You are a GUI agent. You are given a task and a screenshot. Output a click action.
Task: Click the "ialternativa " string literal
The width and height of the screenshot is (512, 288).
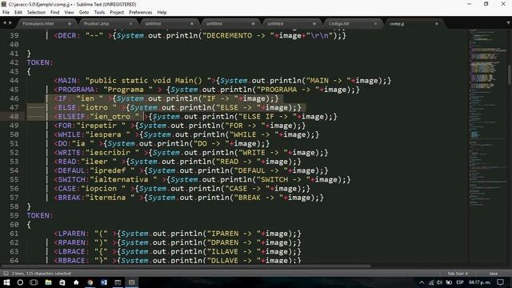(123, 179)
